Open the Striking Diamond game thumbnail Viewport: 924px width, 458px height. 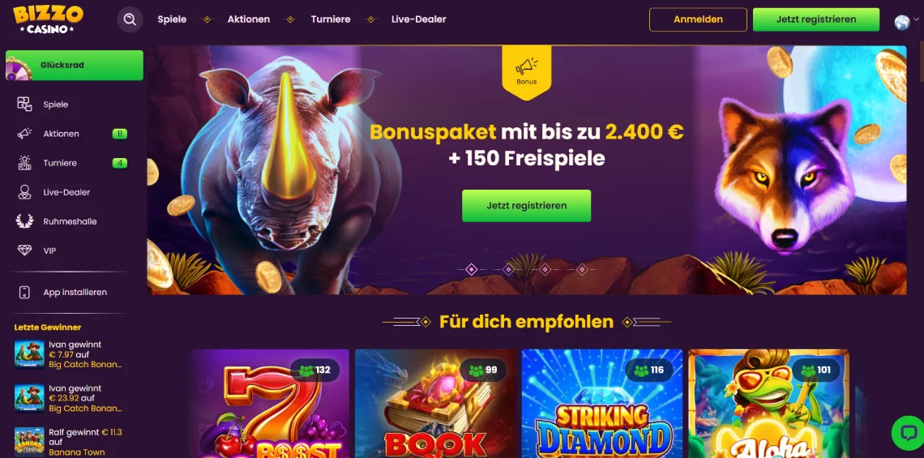tap(602, 404)
